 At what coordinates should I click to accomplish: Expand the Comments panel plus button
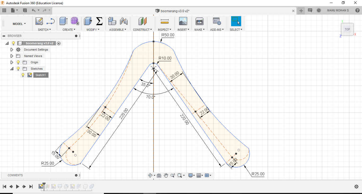click(x=76, y=175)
